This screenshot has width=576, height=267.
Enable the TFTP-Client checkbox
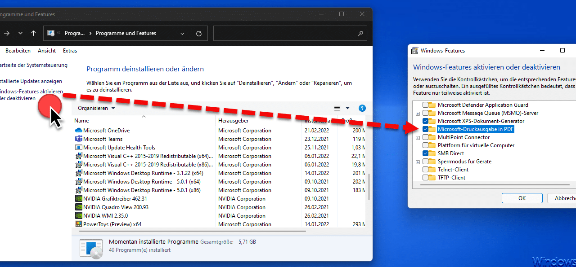425,178
